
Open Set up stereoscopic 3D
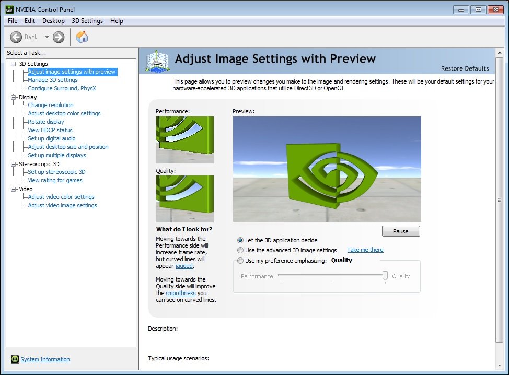56,172
